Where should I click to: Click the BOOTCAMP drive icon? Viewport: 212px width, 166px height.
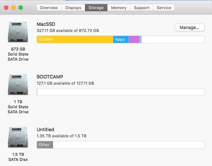pyautogui.click(x=18, y=85)
